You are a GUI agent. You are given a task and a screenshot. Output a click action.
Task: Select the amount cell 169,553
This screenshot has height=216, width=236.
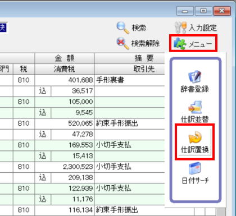(65, 145)
